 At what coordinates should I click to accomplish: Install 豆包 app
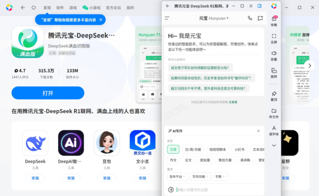(107, 178)
